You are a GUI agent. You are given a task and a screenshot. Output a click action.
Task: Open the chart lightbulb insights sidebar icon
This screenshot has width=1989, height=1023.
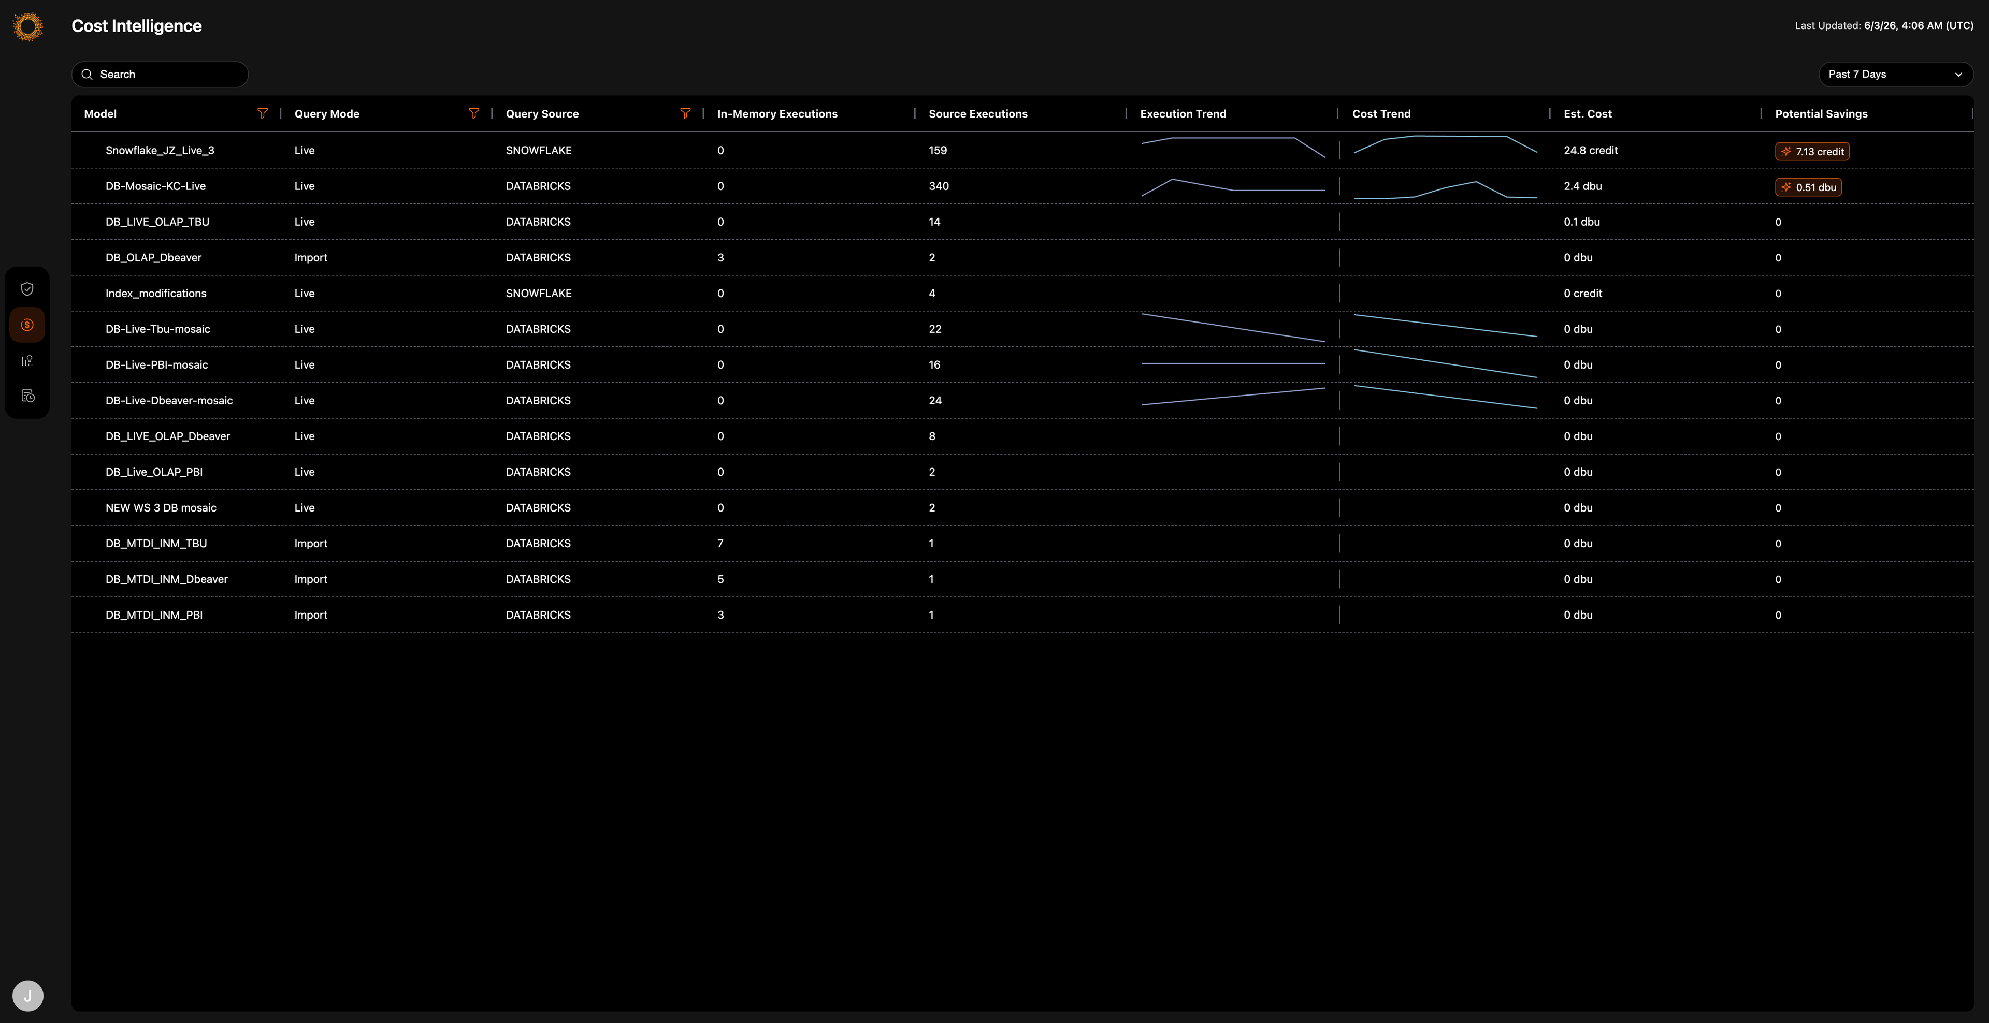point(27,360)
